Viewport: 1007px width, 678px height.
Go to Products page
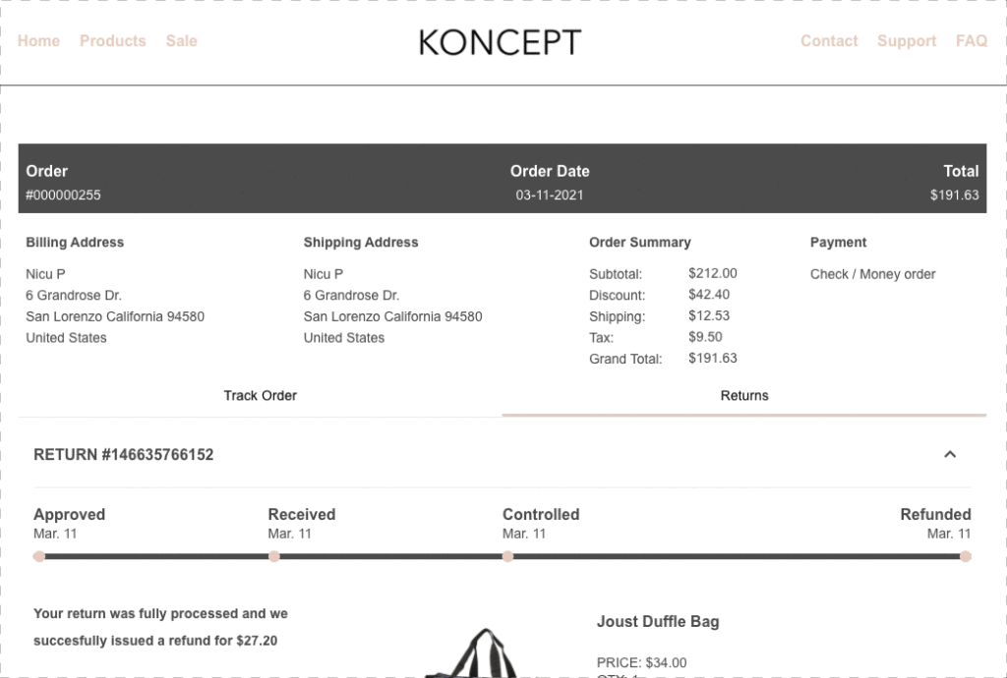click(x=112, y=40)
